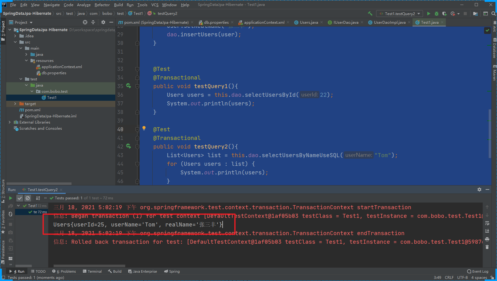Switch to the Users.java tab
The image size is (497, 281).
click(x=309, y=22)
